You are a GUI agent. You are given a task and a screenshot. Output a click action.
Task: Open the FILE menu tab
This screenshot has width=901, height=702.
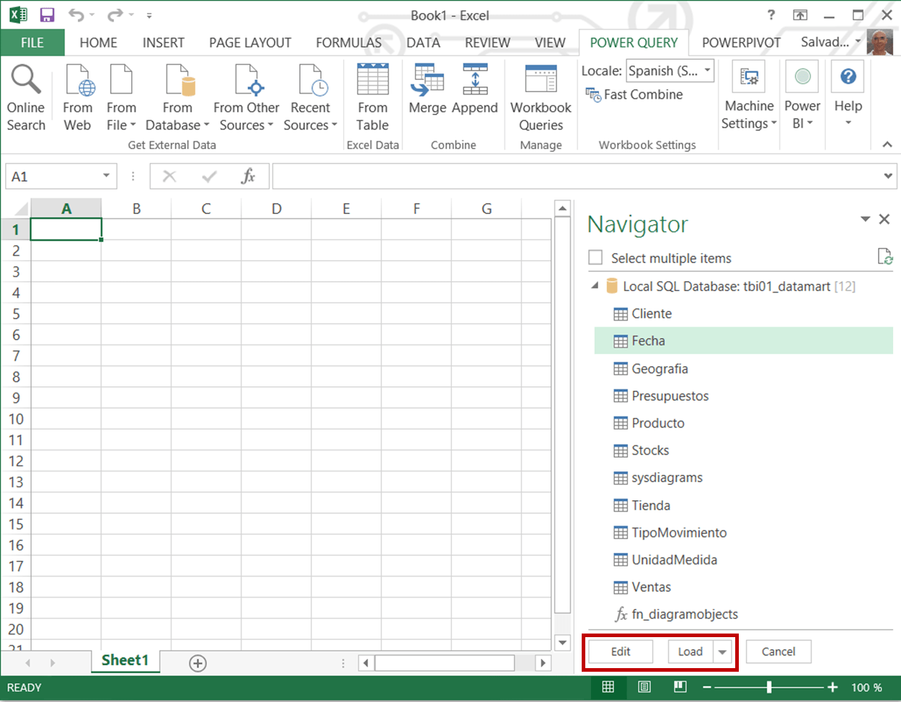pyautogui.click(x=32, y=43)
